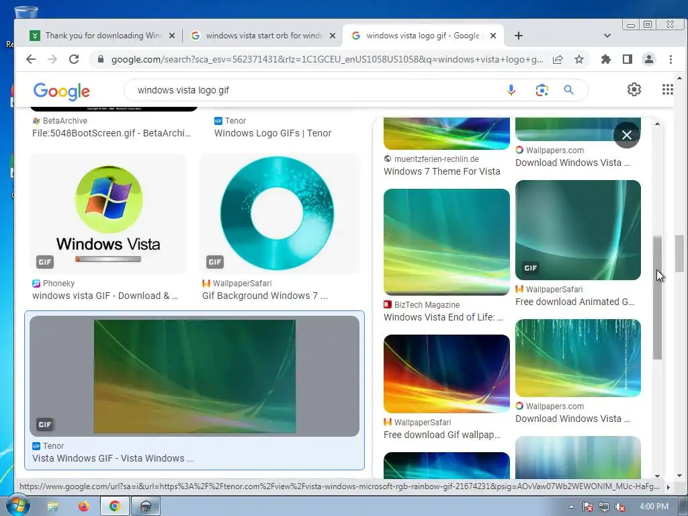688x516 pixels.
Task: Click the browser forward arrow
Action: pyautogui.click(x=52, y=59)
